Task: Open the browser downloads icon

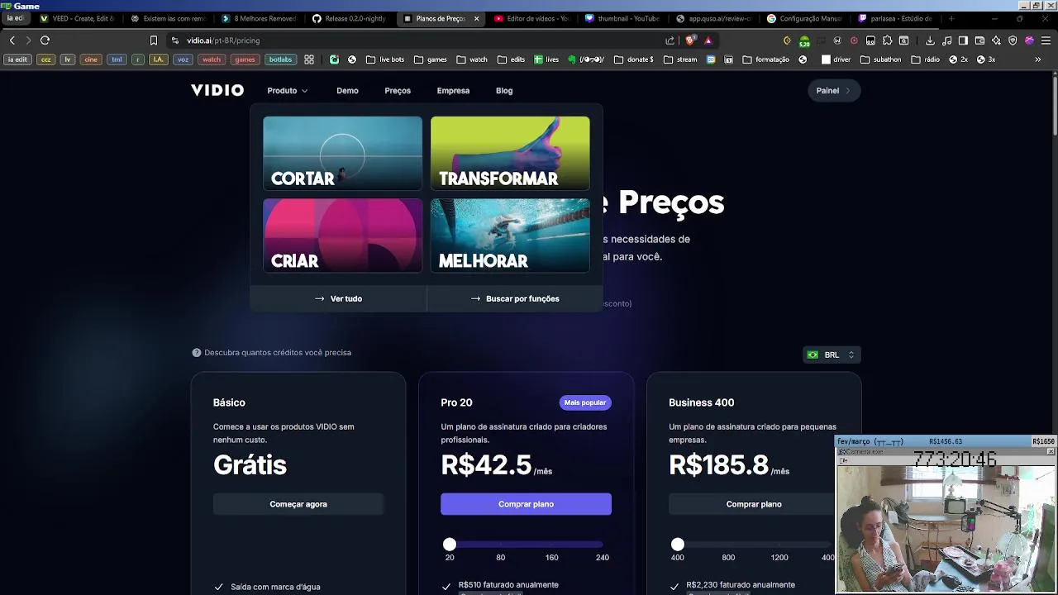Action: (930, 40)
